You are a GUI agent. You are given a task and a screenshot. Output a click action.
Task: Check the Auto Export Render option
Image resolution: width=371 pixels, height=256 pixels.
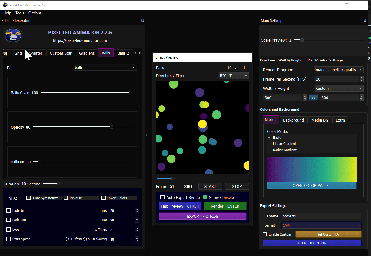point(162,197)
